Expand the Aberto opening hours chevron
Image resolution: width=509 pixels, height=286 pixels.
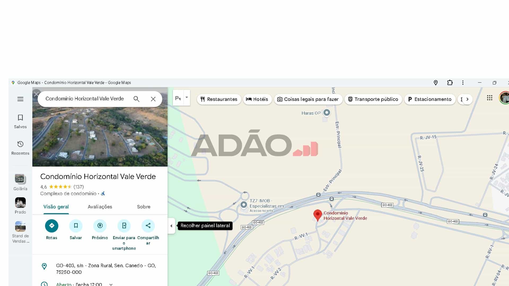(111, 284)
